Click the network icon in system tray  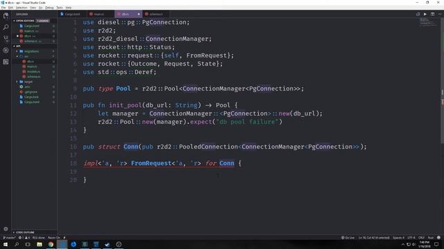(x=409, y=244)
